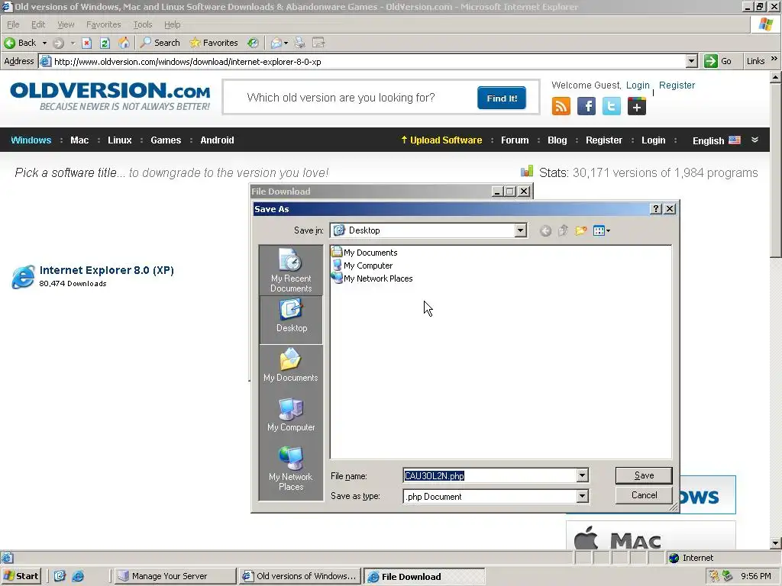Click the Save button
The height and width of the screenshot is (586, 782).
coord(644,475)
